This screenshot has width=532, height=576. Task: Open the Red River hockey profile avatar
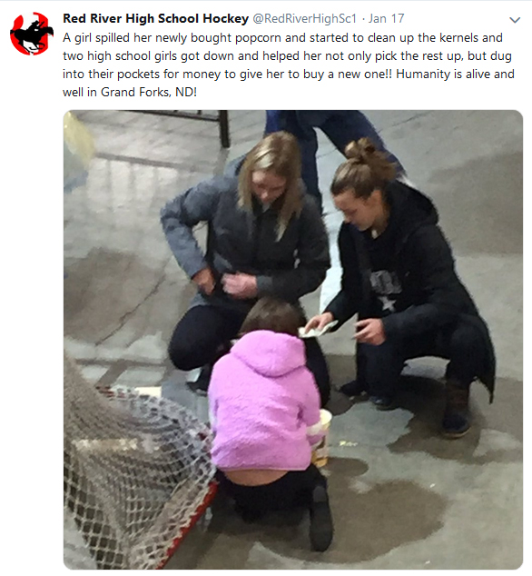pyautogui.click(x=32, y=34)
